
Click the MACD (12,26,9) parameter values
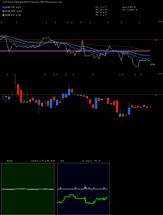(x=42, y=161)
